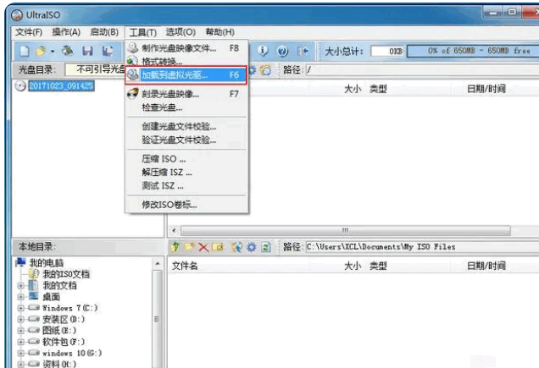Click the blue info icon in toolbar

(263, 51)
